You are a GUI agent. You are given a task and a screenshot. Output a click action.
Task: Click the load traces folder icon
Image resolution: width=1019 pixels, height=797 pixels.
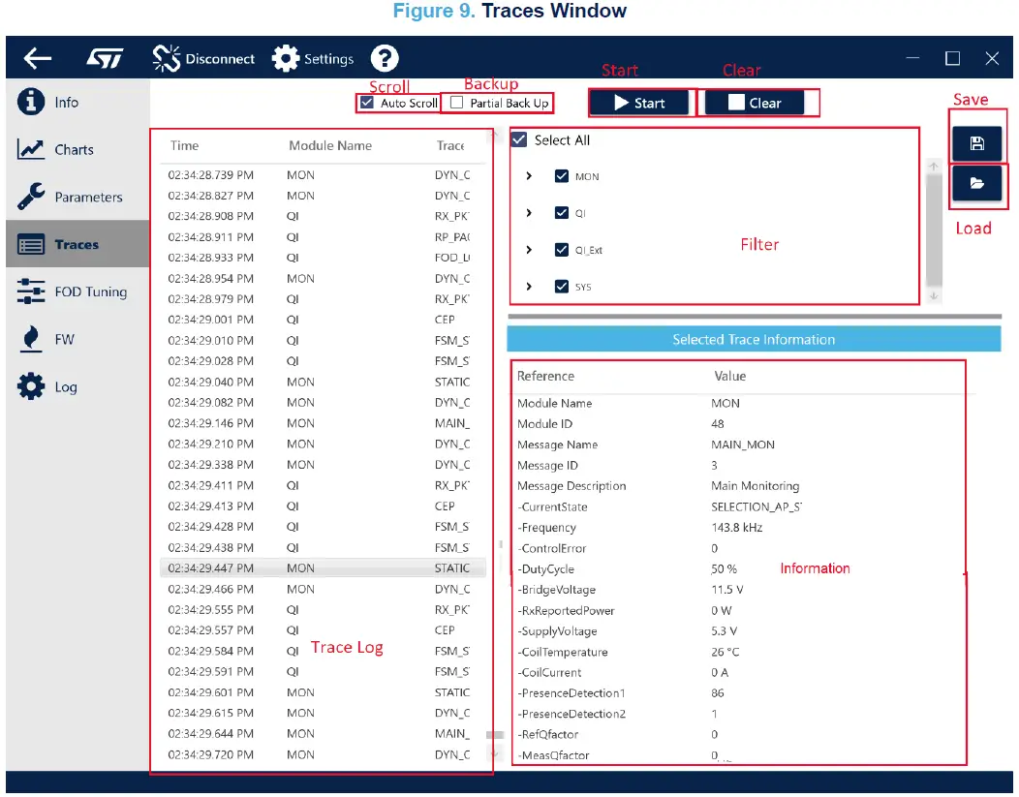[976, 183]
